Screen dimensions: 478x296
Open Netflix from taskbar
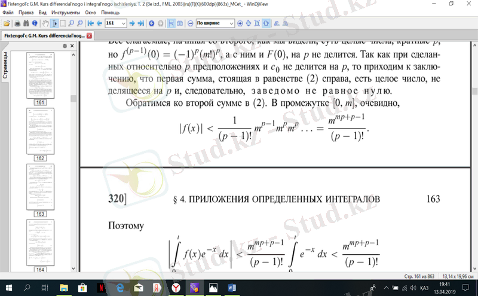(x=101, y=288)
